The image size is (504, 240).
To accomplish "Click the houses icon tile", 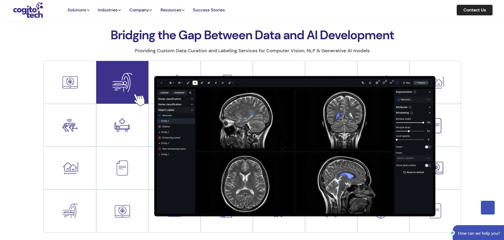I will pos(70,168).
